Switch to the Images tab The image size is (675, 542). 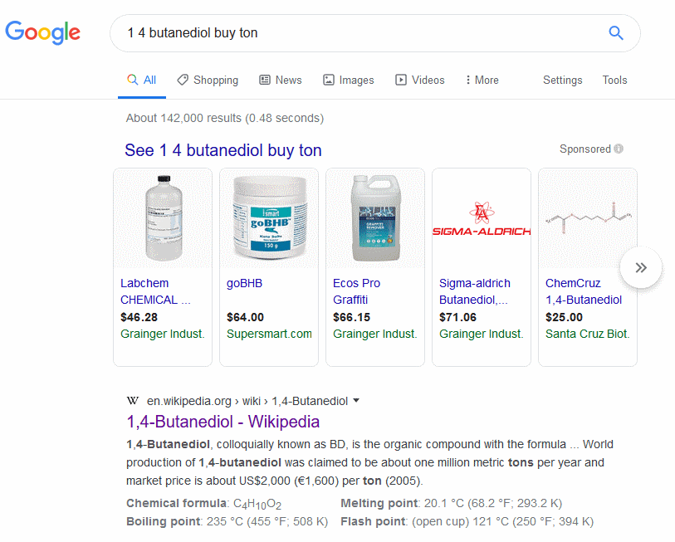(x=348, y=80)
